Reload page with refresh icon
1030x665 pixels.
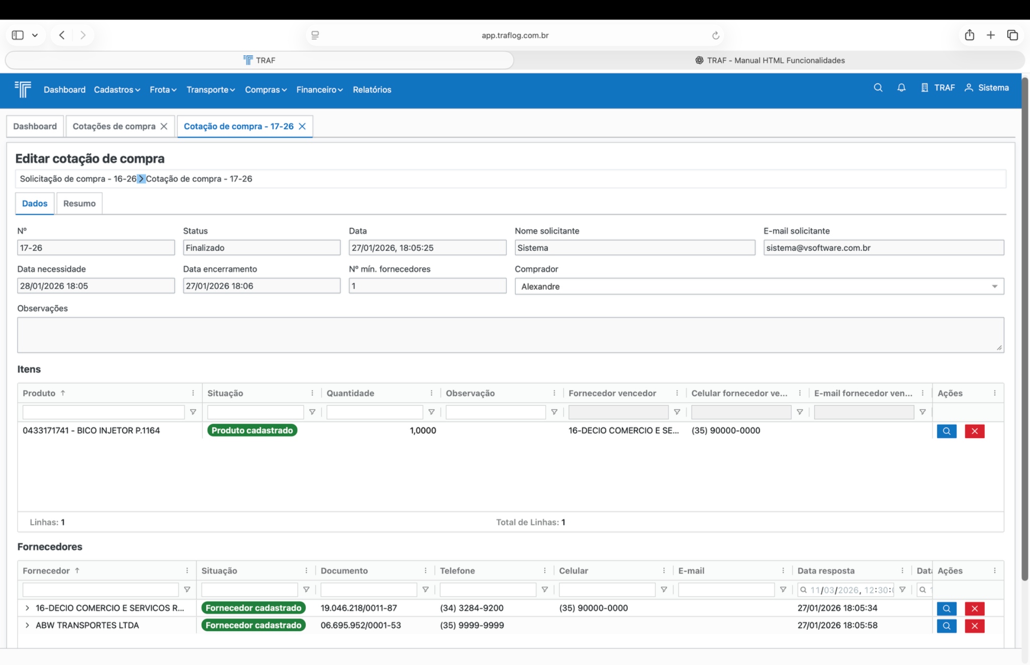715,35
